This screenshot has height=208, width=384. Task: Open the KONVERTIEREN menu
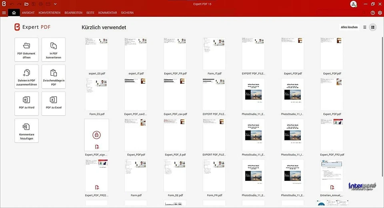[x=50, y=13]
